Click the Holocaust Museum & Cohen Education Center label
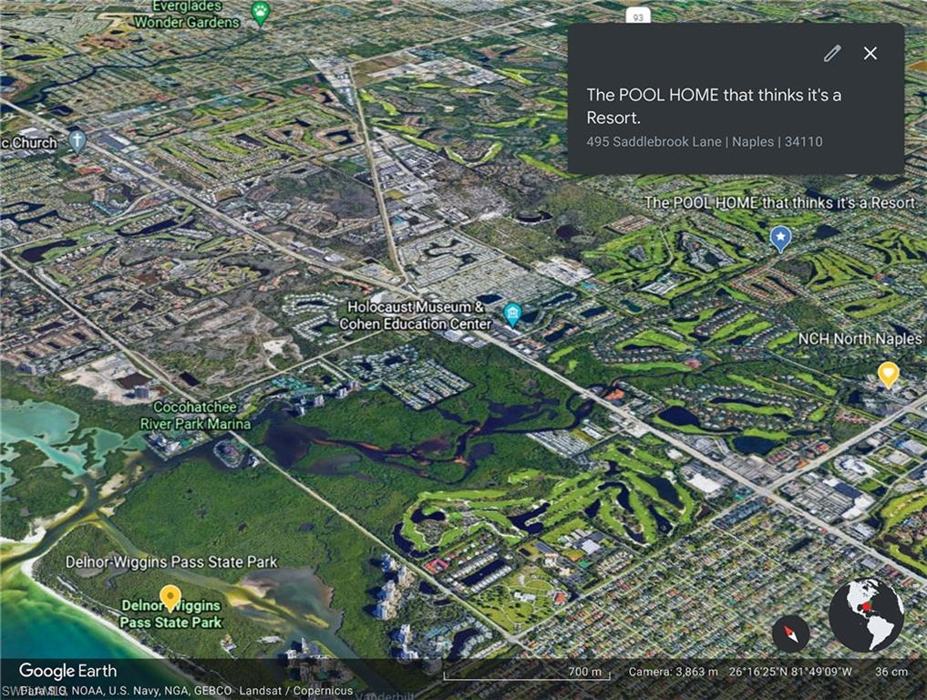Viewport: 927px width, 700px height. [415, 315]
